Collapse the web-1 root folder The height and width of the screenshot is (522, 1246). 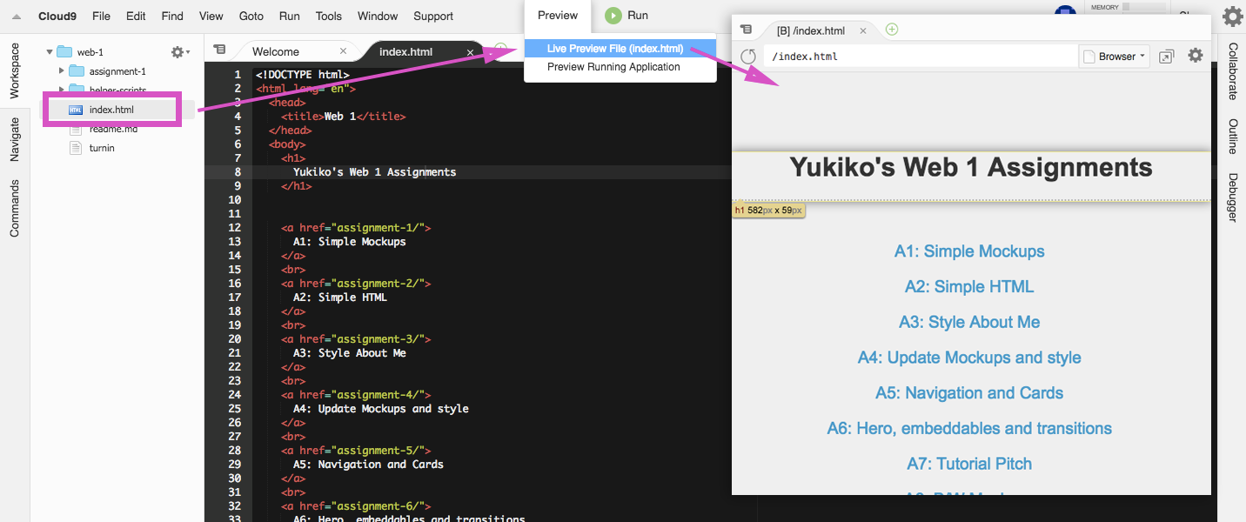50,52
